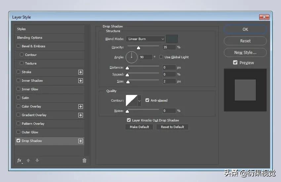
Task: Click the Angle dial control
Action: tap(132, 57)
